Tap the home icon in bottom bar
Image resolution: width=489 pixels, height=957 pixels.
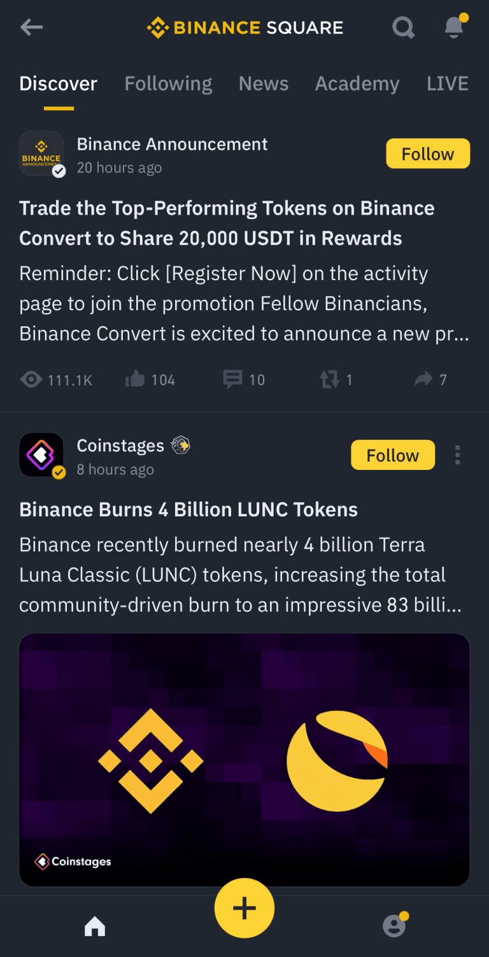click(95, 926)
